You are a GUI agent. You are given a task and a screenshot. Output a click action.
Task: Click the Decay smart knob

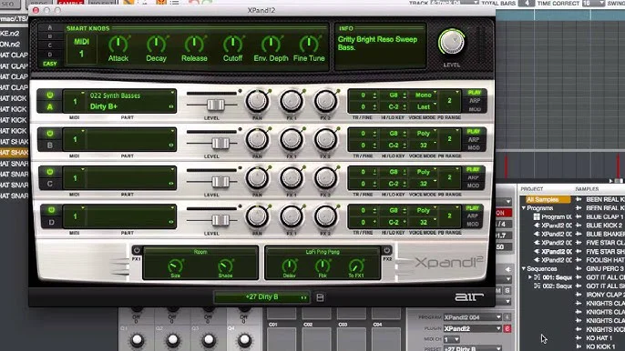(156, 45)
